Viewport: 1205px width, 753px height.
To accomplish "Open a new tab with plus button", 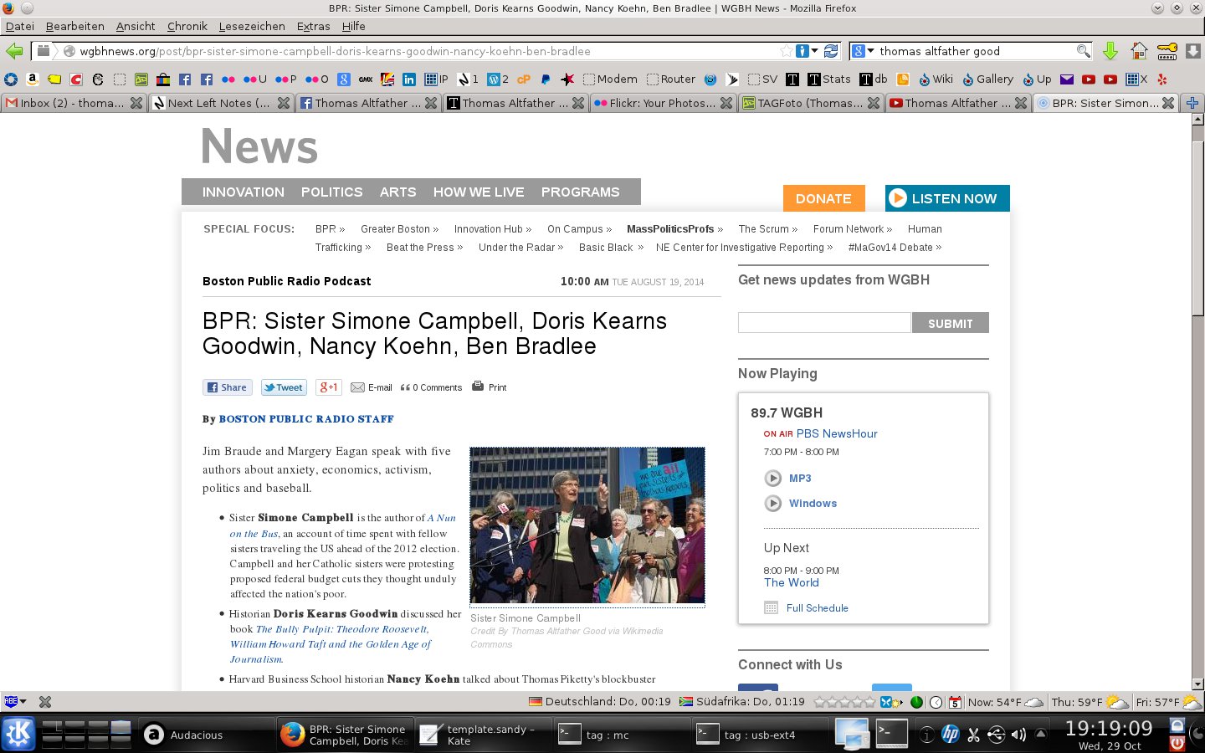I will tap(1192, 103).
